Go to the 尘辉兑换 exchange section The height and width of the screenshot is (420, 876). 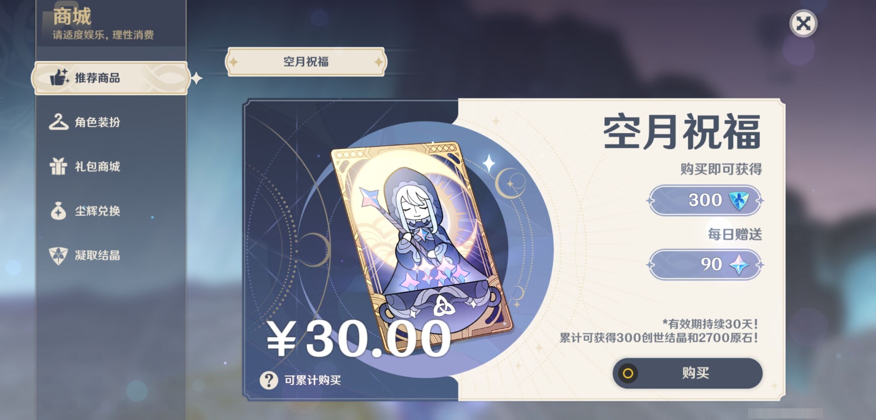tap(111, 211)
